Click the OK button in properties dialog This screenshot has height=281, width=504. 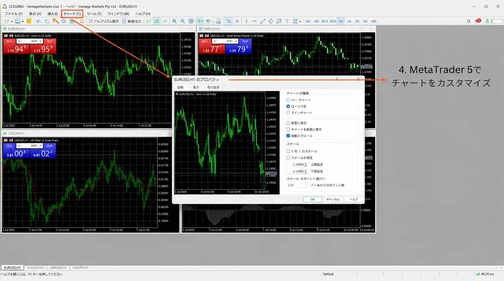[x=313, y=199]
